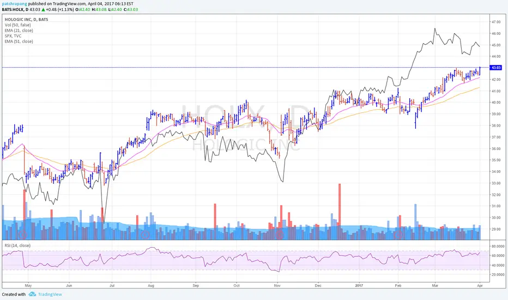Open the TradingView link in footer

(50, 295)
